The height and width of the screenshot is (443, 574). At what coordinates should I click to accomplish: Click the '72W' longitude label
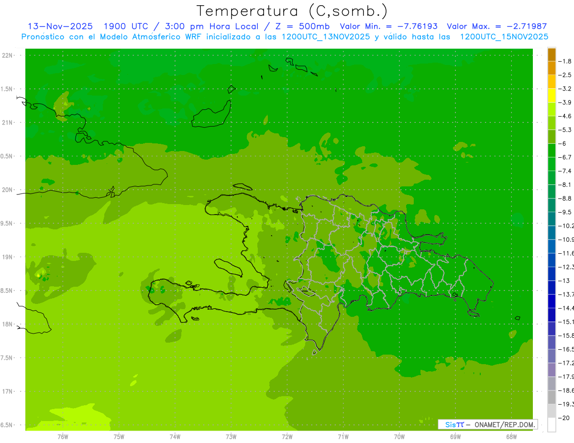(x=287, y=437)
